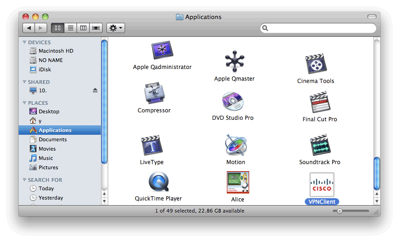This screenshot has height=242, width=399.
Task: Switch to Cover Flow view
Action: point(96,28)
